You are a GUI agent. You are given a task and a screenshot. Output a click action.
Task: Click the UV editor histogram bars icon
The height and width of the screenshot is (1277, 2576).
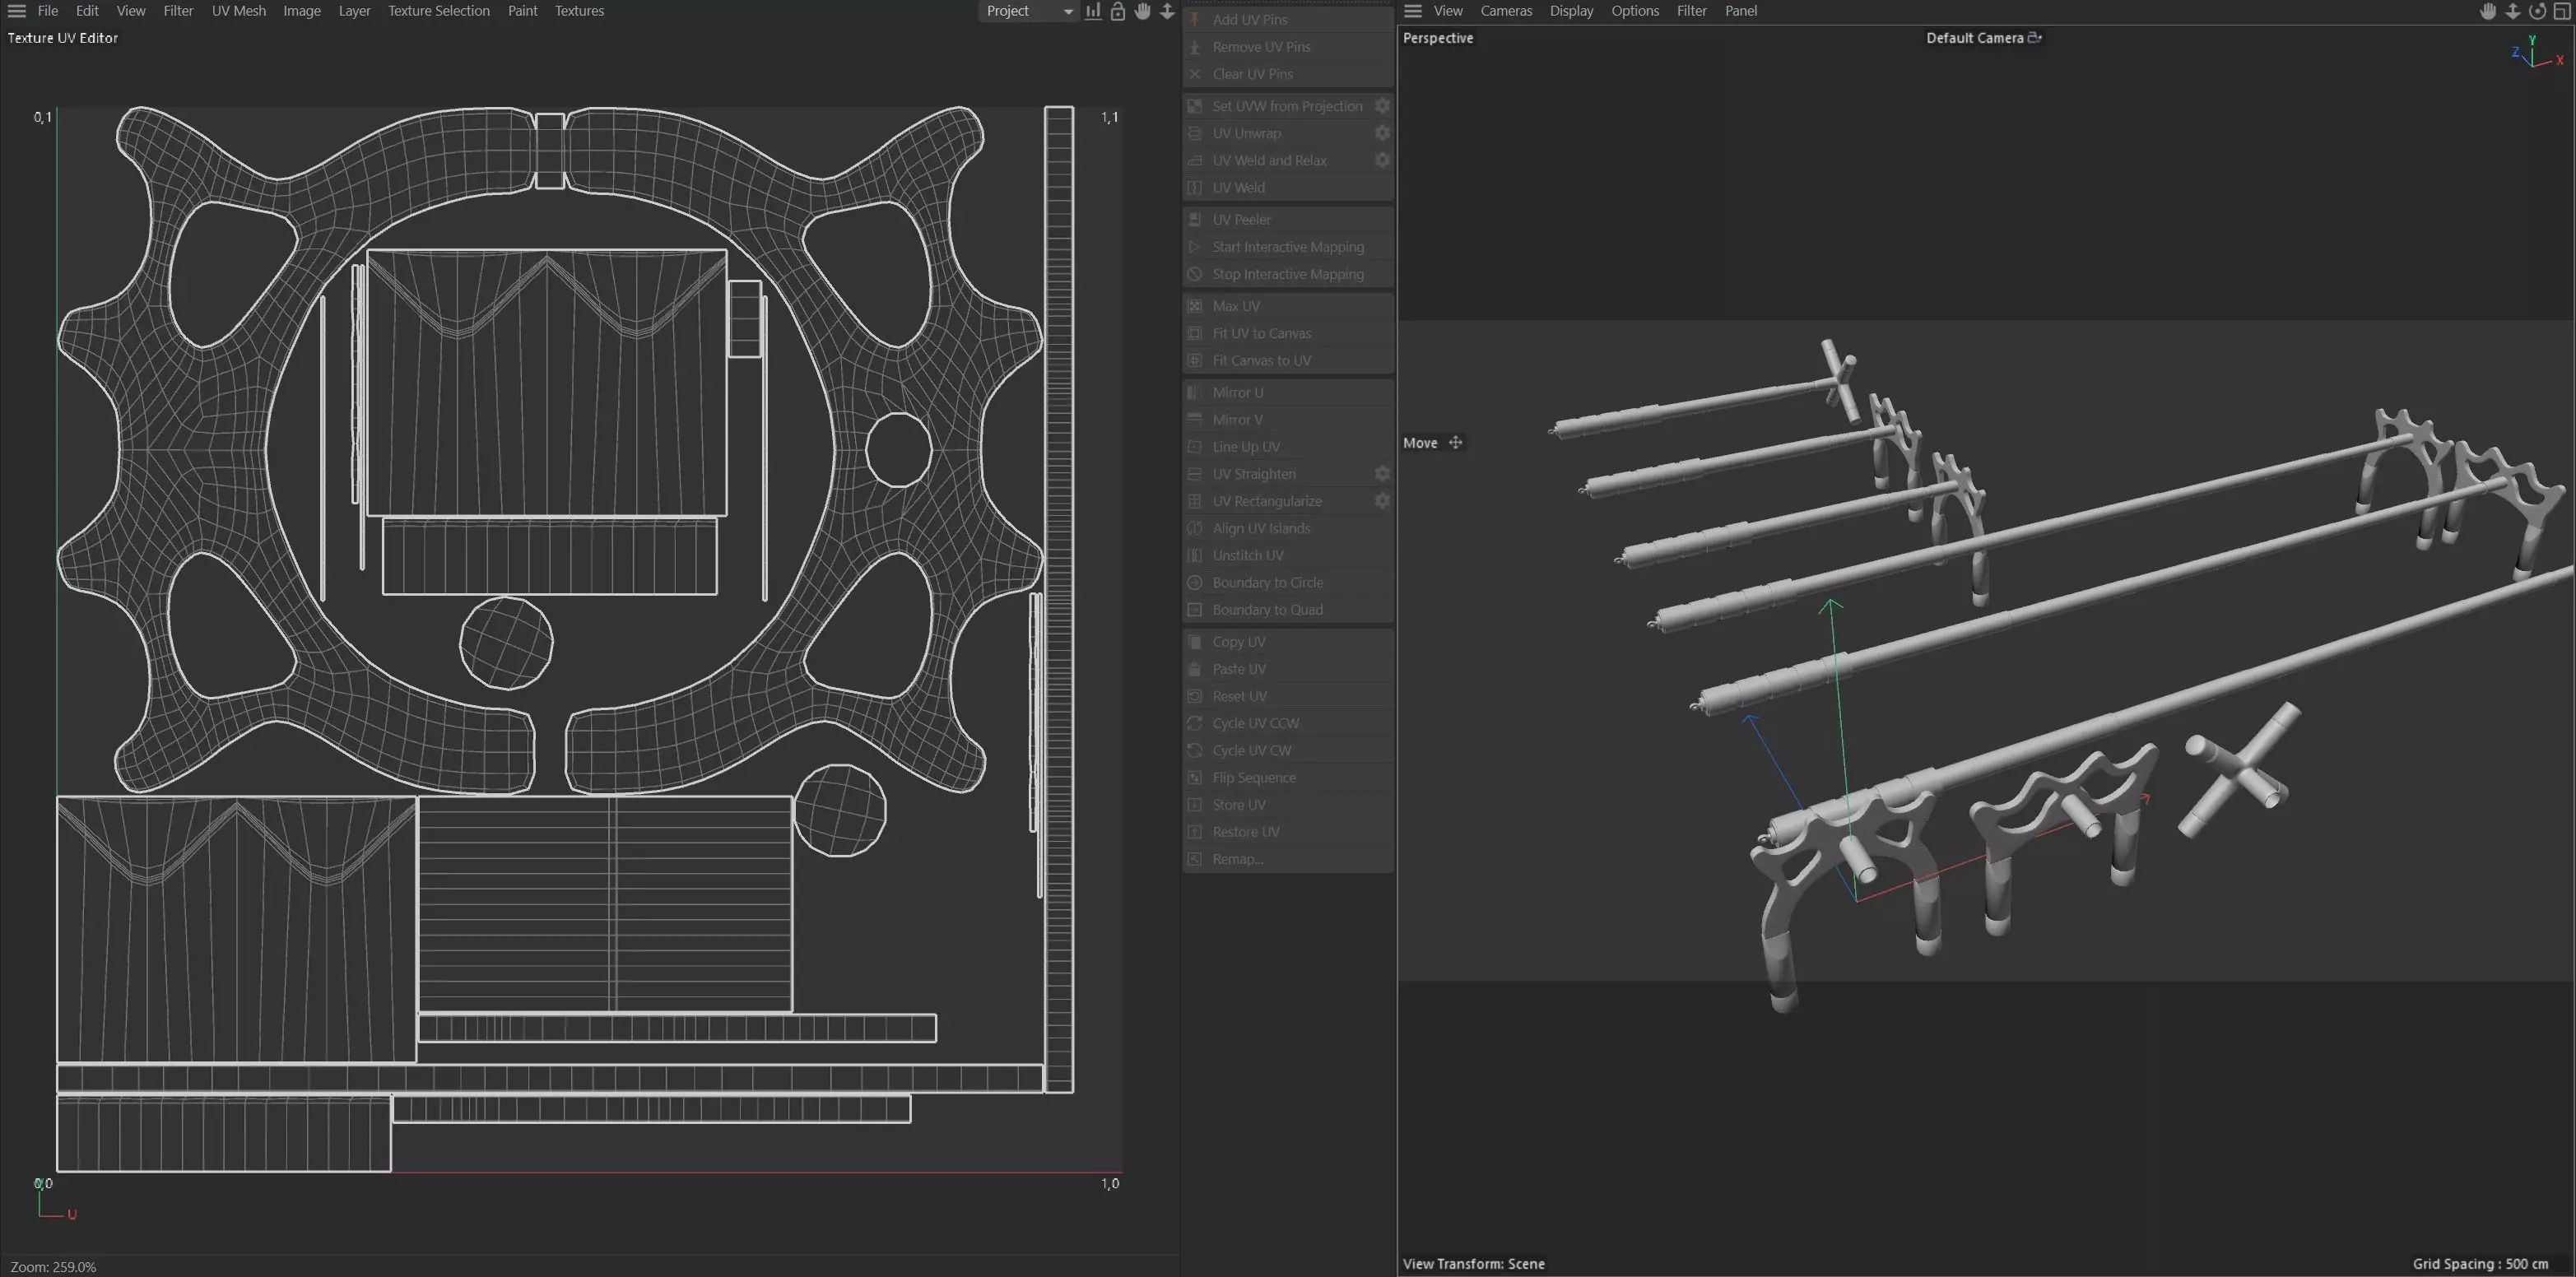click(x=1093, y=11)
